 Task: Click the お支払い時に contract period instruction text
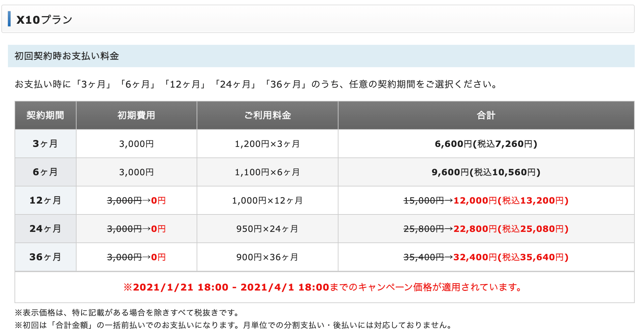(256, 84)
